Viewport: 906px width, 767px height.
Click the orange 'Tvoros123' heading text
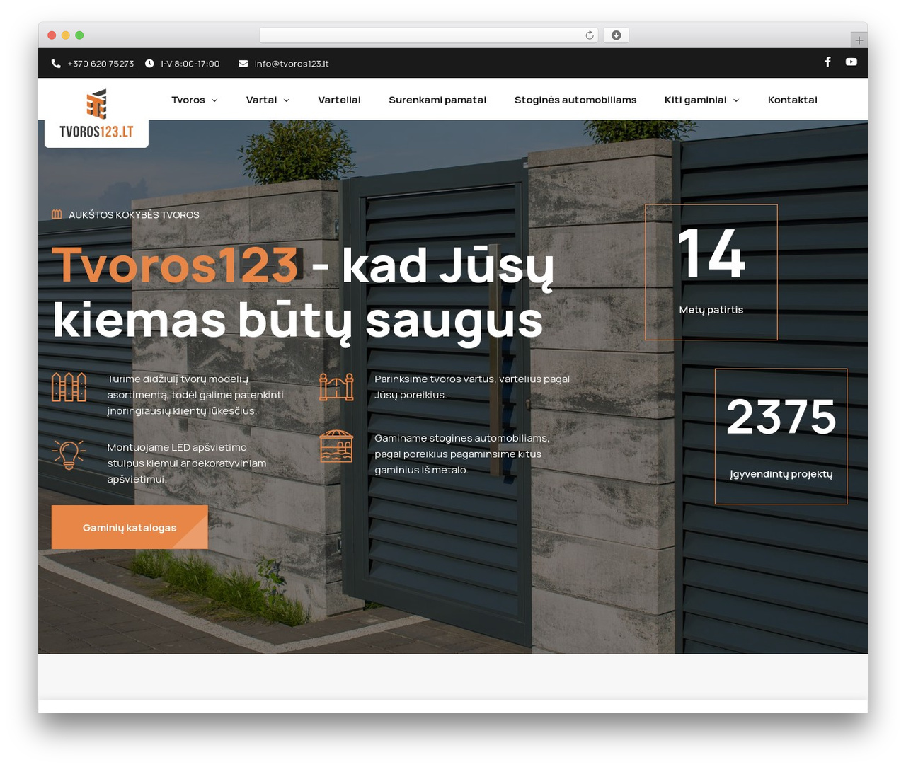click(176, 265)
